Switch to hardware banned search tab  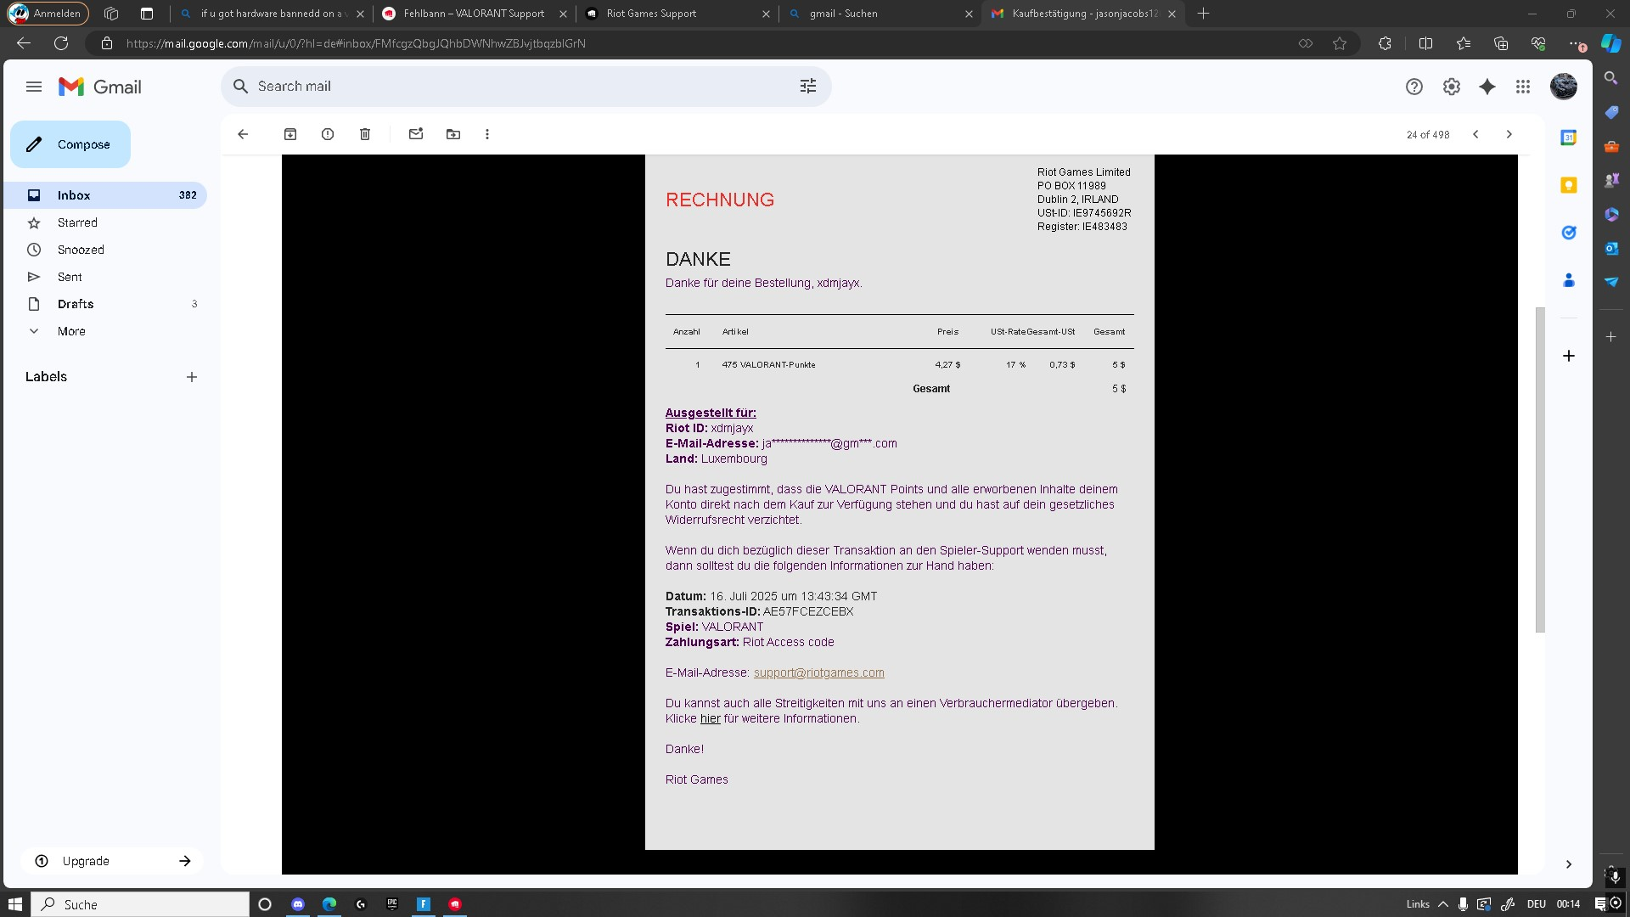point(272,14)
